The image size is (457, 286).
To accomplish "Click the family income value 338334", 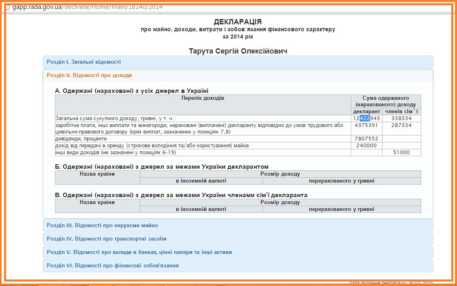I will [x=402, y=118].
